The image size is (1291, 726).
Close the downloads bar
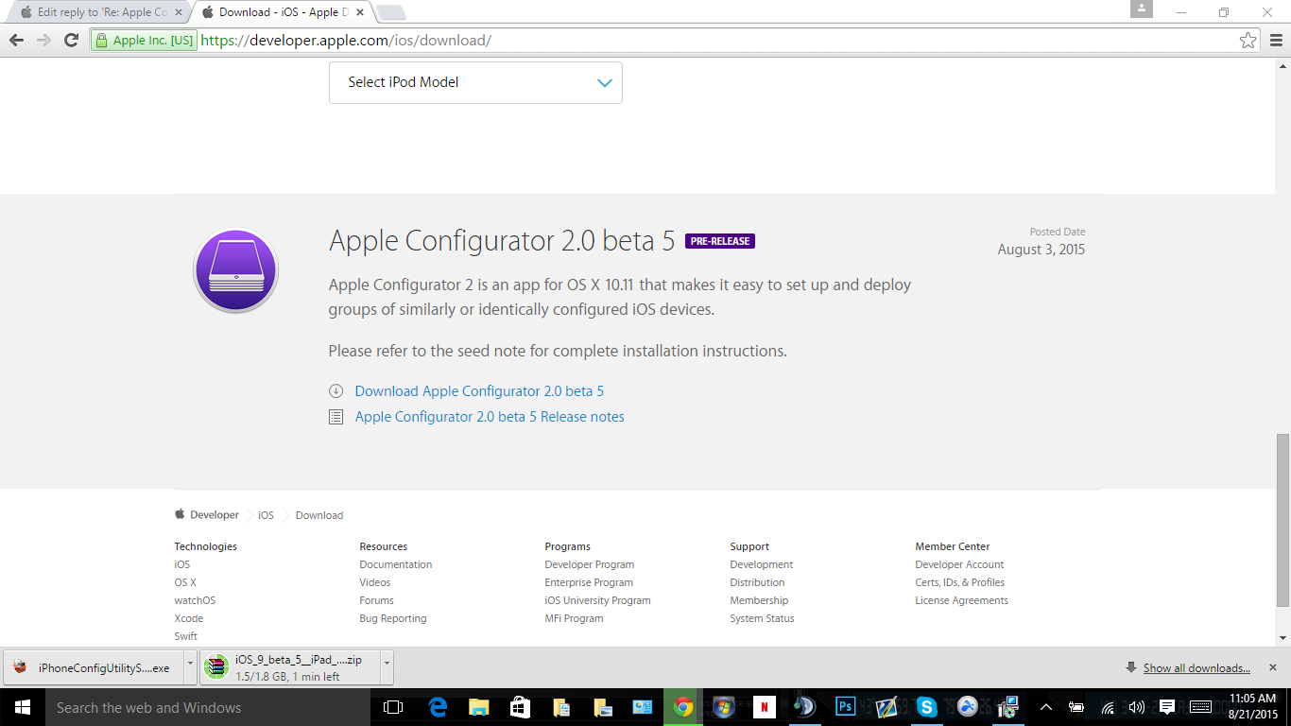tap(1273, 667)
